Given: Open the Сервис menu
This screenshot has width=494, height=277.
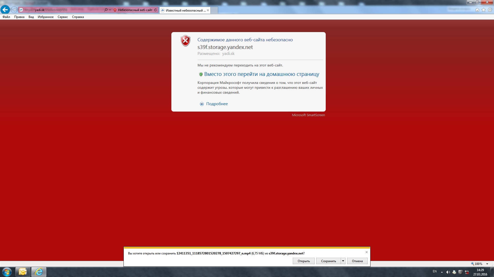Looking at the screenshot, I should pos(63,17).
